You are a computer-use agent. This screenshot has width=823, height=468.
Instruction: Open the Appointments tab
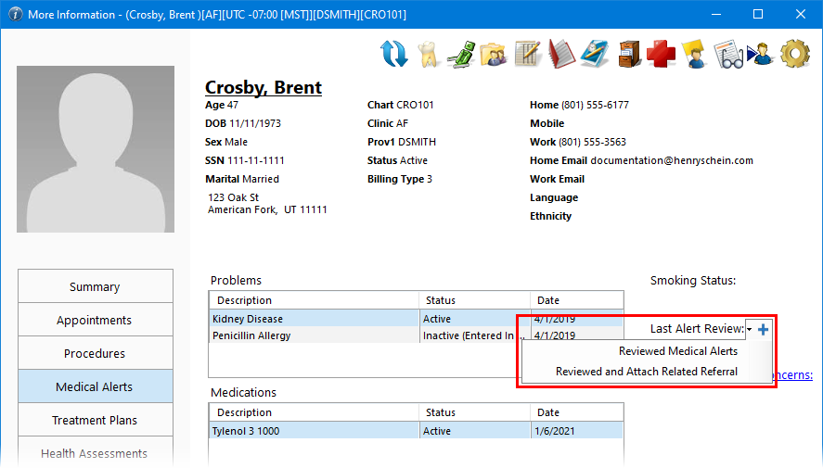pyautogui.click(x=95, y=320)
